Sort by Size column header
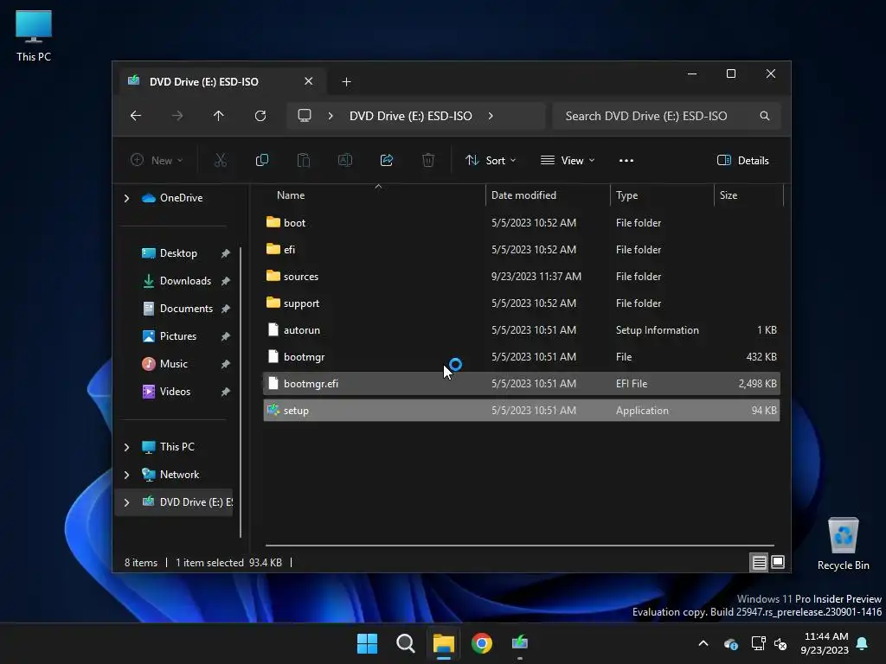886x664 pixels. point(748,195)
